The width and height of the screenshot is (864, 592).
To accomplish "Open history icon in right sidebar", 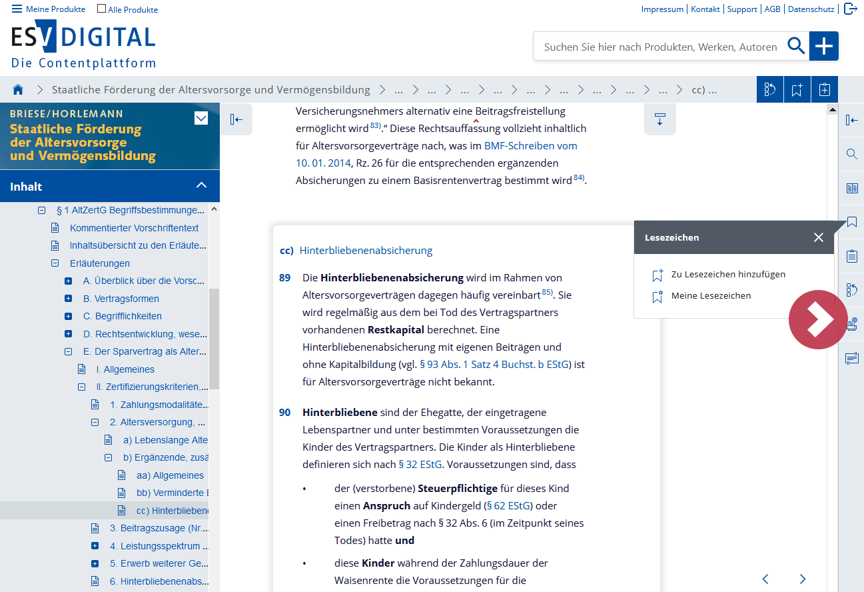I will click(x=851, y=290).
